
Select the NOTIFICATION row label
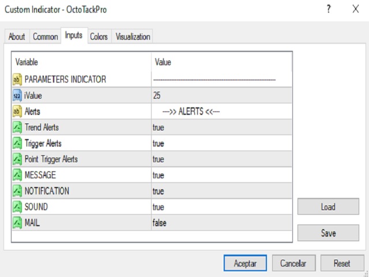click(x=47, y=191)
